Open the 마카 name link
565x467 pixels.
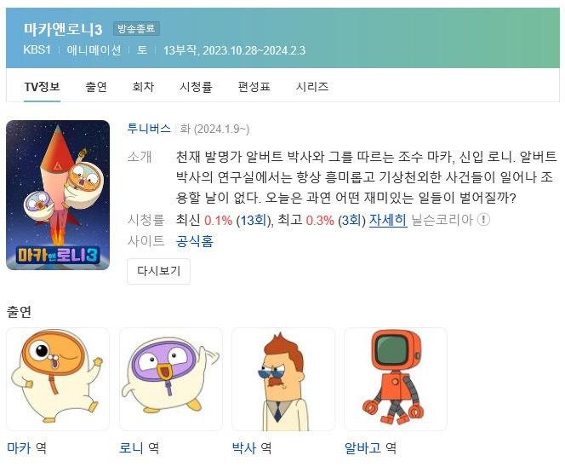pyautogui.click(x=19, y=448)
